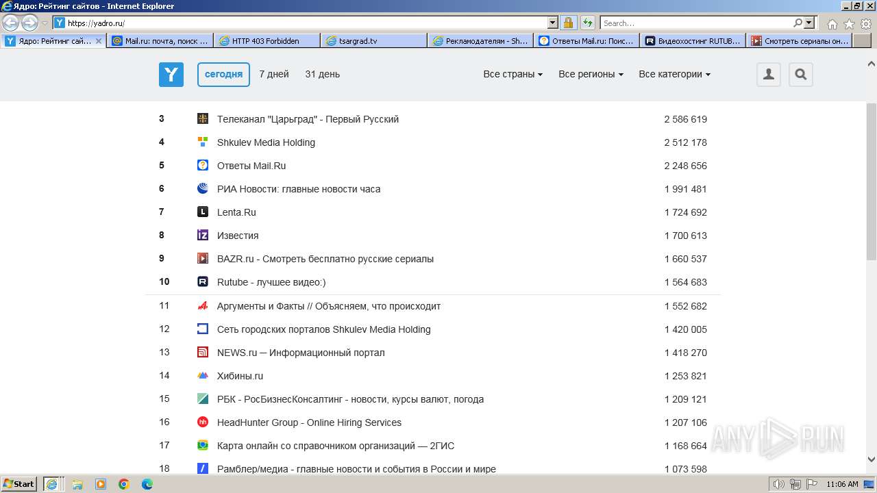This screenshot has width=877, height=493.
Task: Open Rutube - лучшее видео link
Action: click(x=271, y=282)
